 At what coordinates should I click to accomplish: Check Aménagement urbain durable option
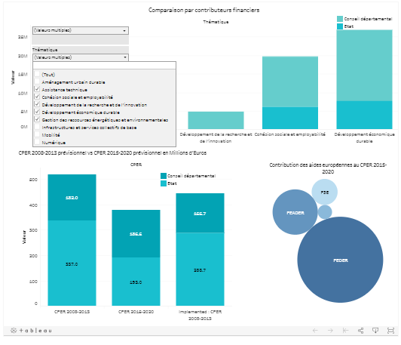coord(37,82)
